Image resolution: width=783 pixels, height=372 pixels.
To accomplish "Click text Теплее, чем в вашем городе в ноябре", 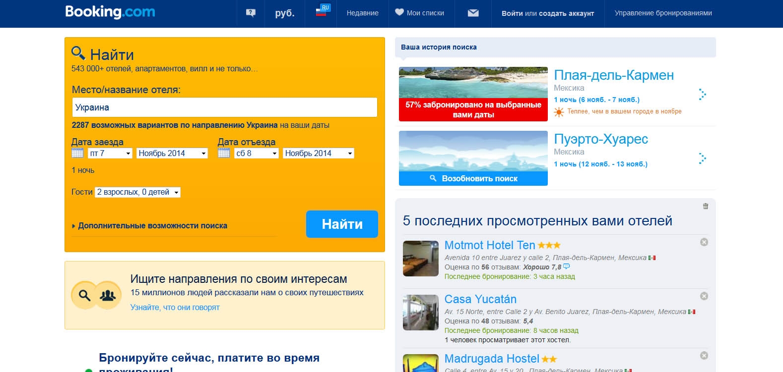I will [x=624, y=111].
